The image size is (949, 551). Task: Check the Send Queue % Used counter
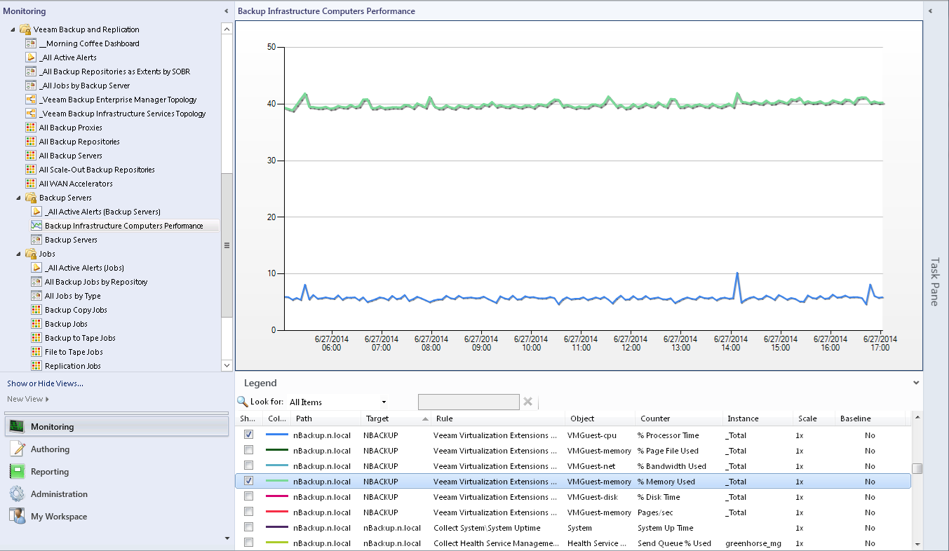248,543
